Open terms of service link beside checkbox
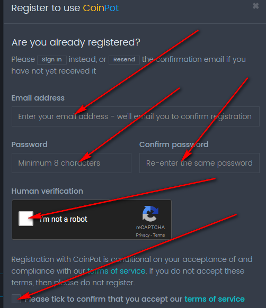266x308 pixels. pos(215,299)
